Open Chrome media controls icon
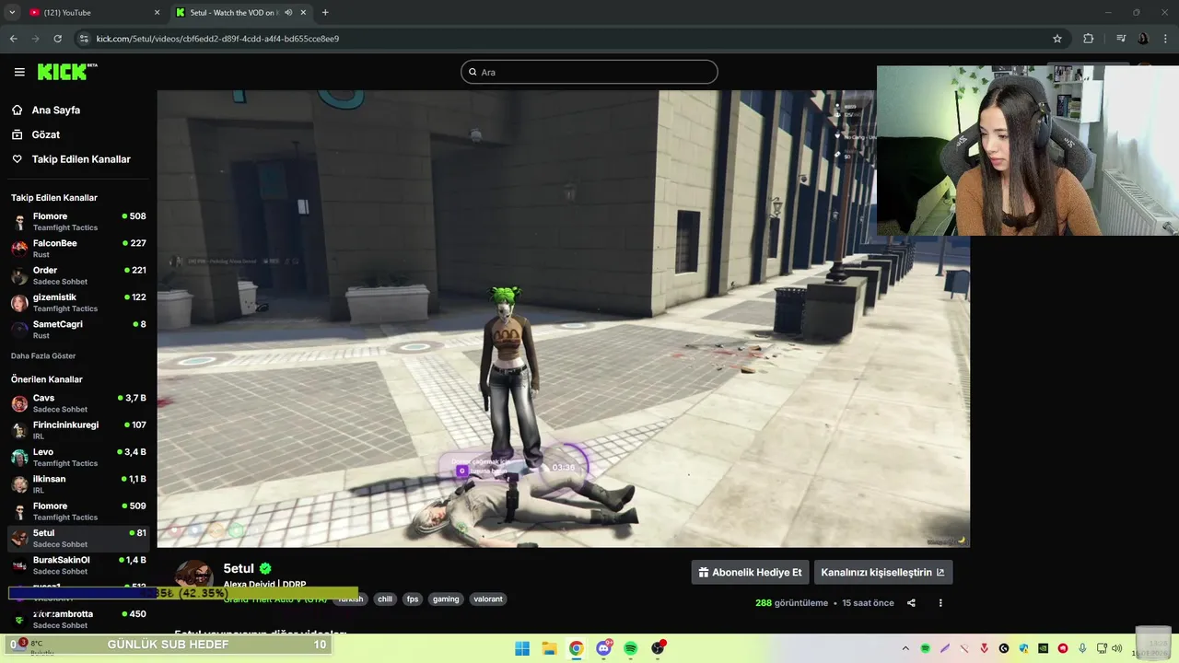 click(1121, 39)
